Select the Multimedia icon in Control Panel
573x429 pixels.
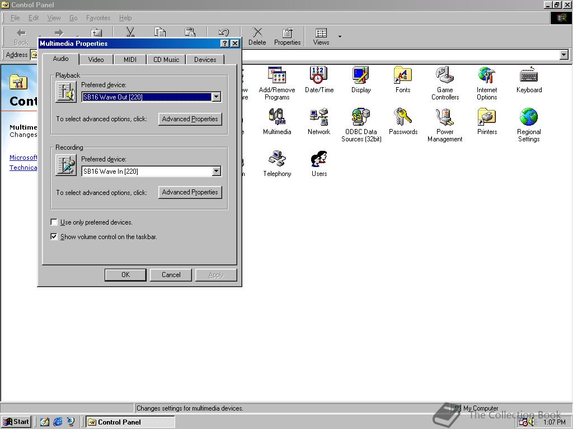tap(276, 121)
